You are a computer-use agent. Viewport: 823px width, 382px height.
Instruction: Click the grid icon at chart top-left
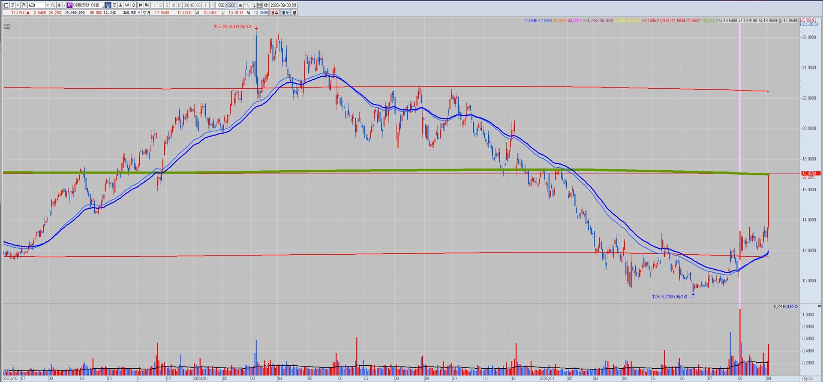click(x=7, y=27)
